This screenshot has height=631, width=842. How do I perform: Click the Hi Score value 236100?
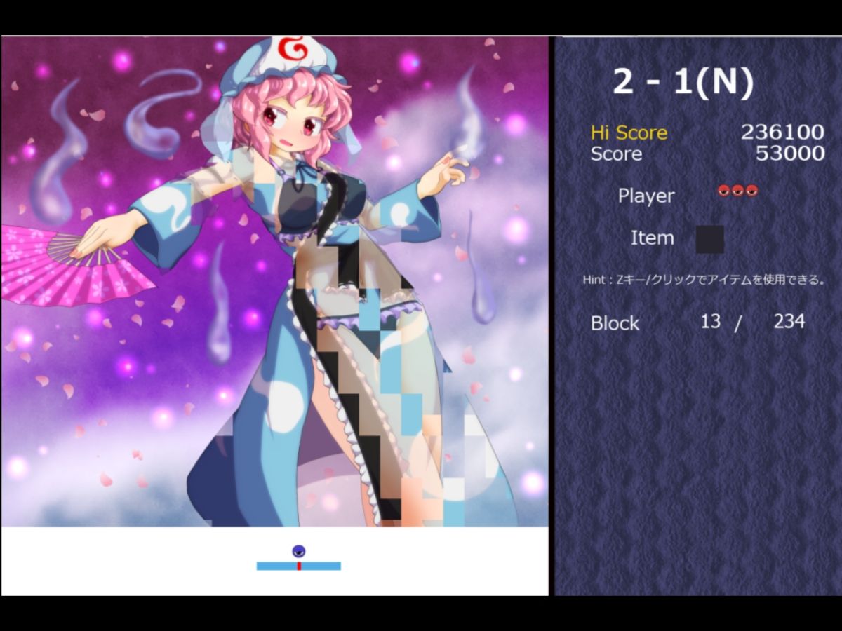click(x=783, y=132)
